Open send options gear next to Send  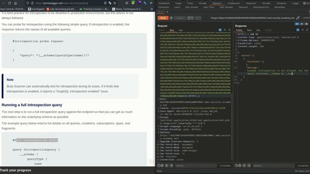pyautogui.click(x=171, y=18)
